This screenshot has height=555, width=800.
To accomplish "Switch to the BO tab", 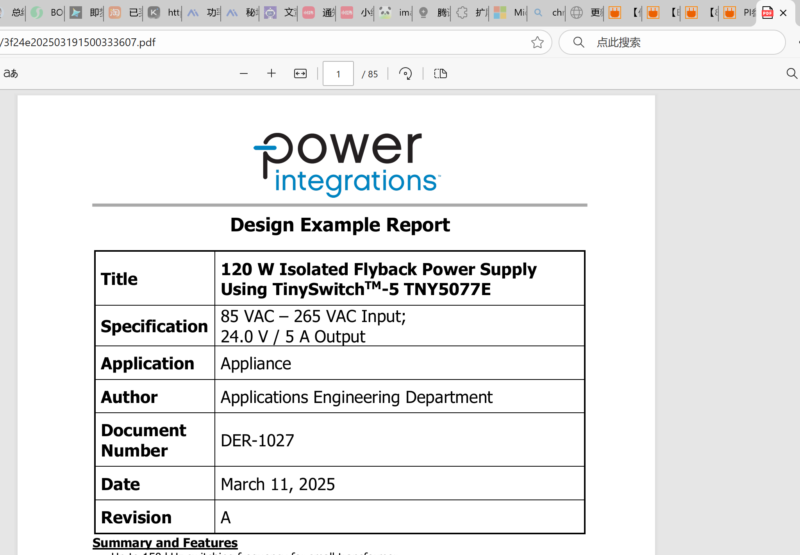I will coord(47,13).
